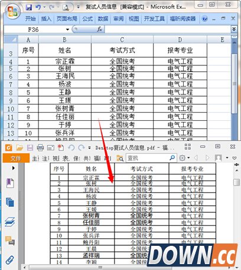This screenshot has height=270, width=241.
Task: Go to the 数据 ribbon tab
Action: tap(103, 19)
